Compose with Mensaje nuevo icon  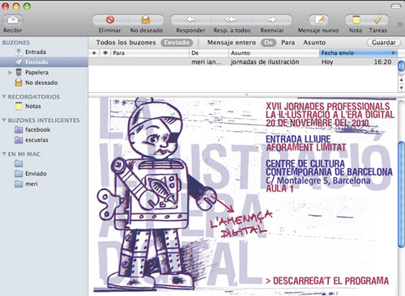(x=319, y=19)
